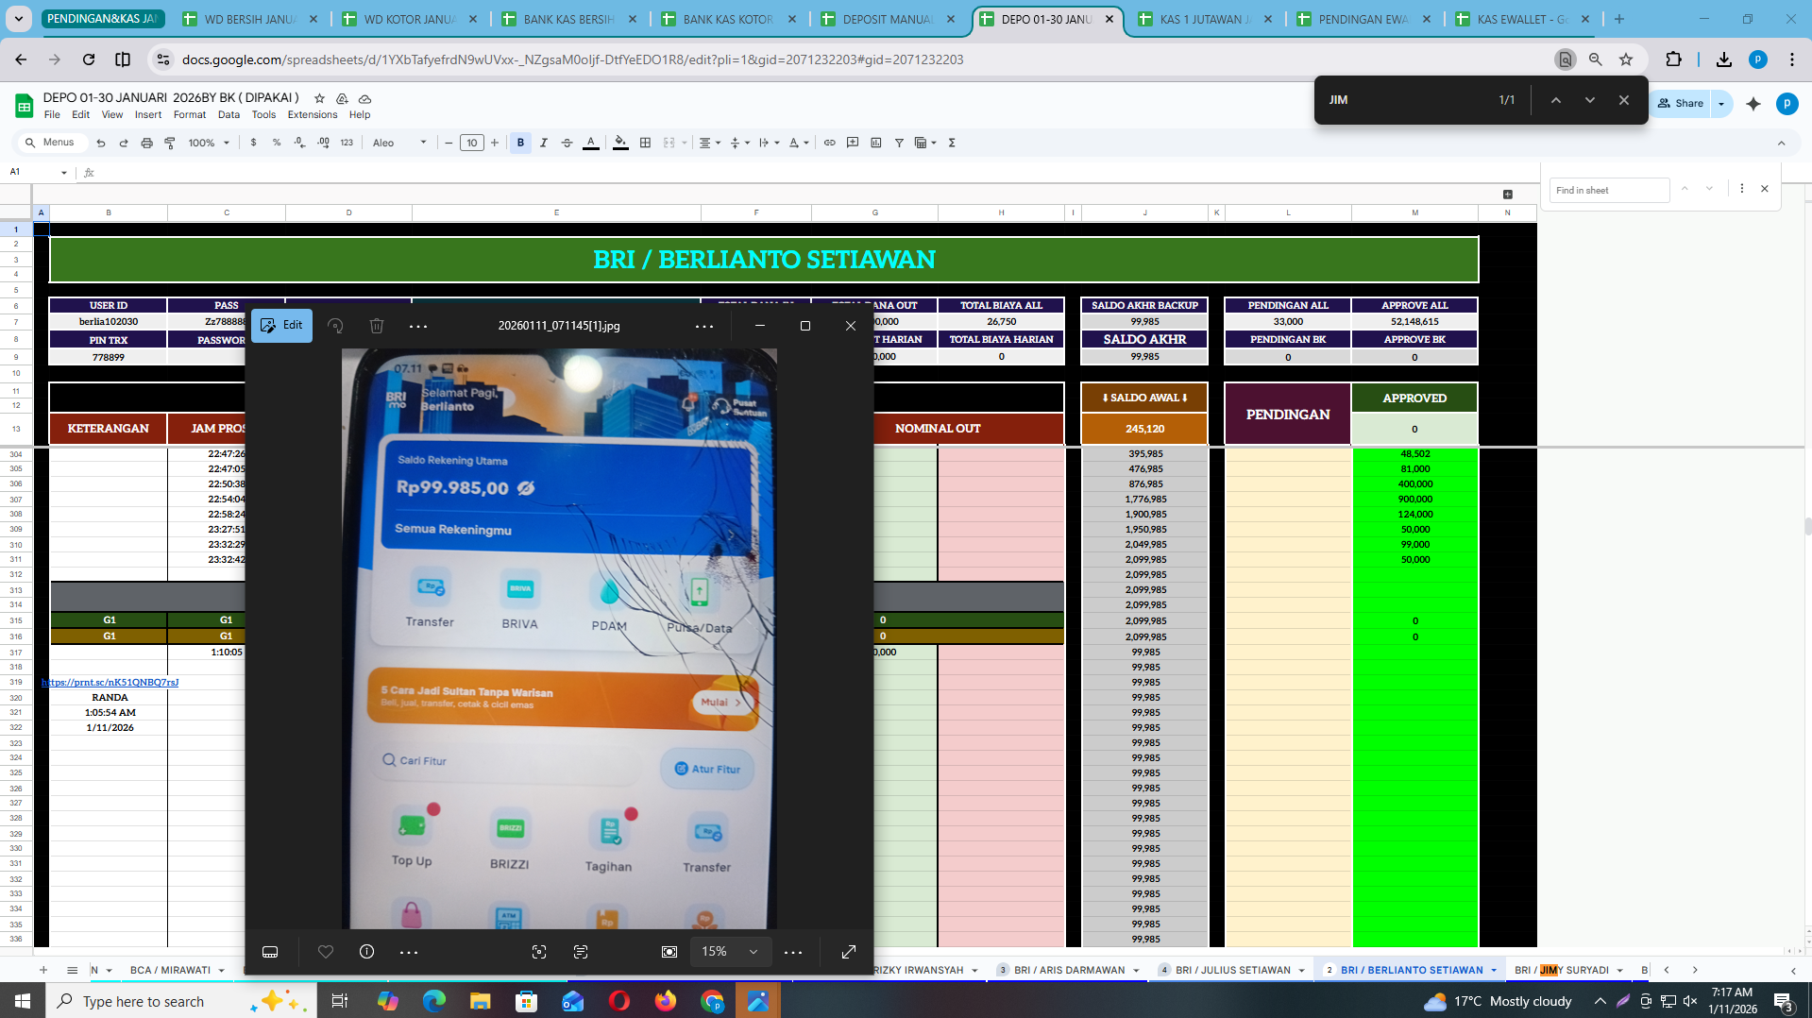Screen dimensions: 1812x1018
Task: Open the prnt.sc link in column B
Action: [x=110, y=682]
